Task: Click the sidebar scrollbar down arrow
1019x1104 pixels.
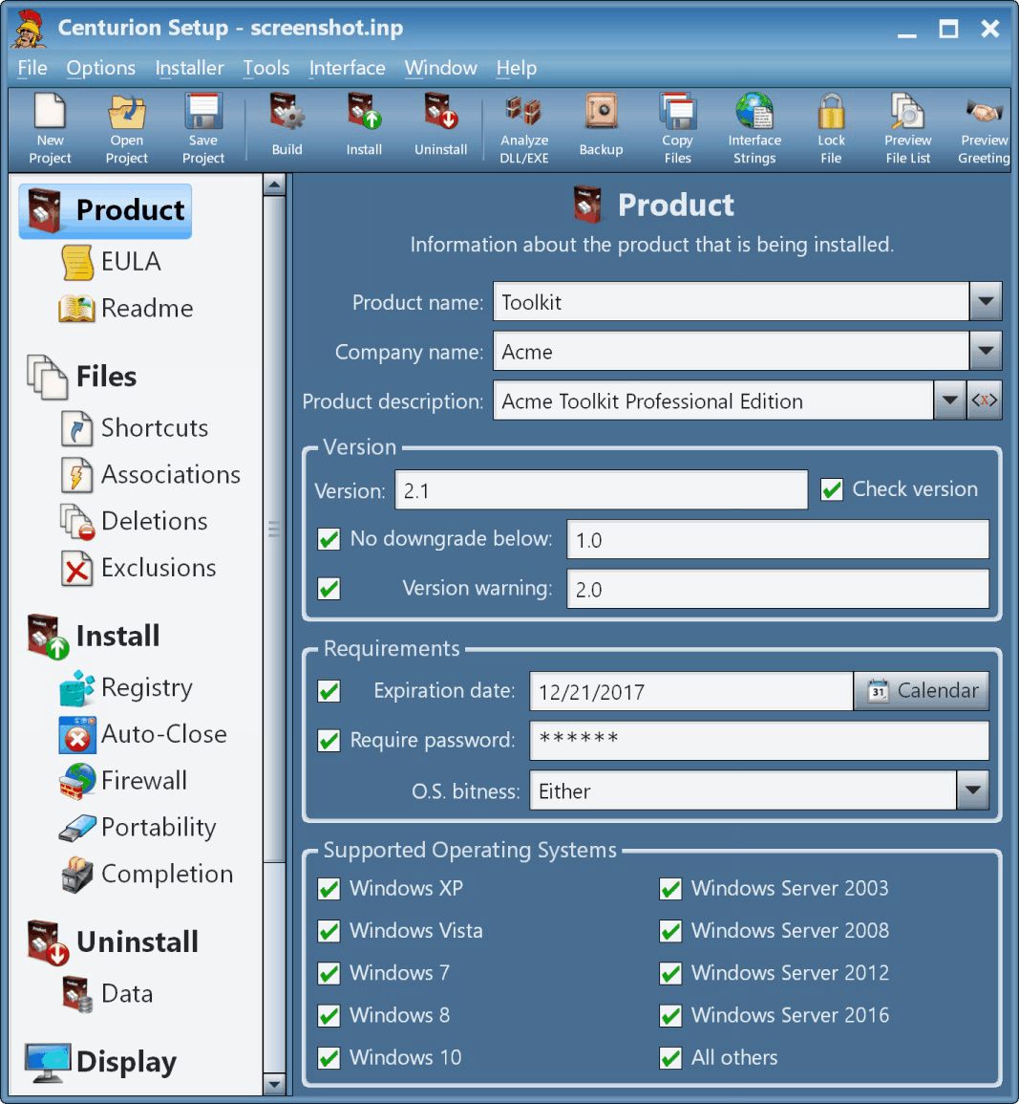Action: tap(274, 1084)
